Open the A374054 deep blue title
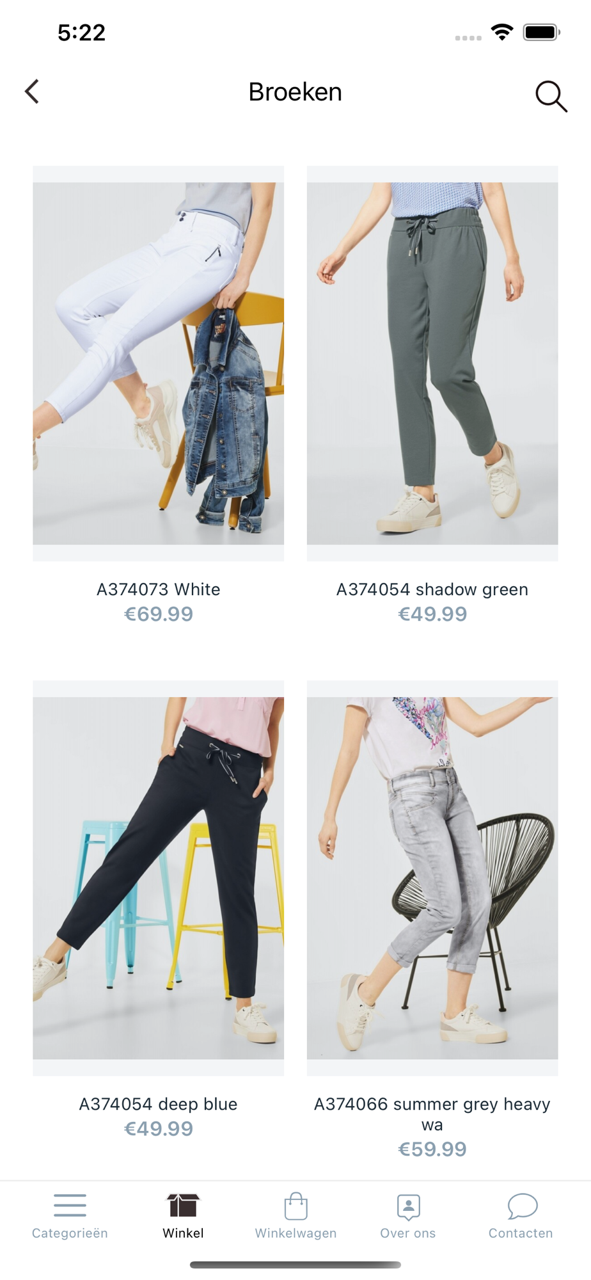The width and height of the screenshot is (591, 1280). point(158,1104)
